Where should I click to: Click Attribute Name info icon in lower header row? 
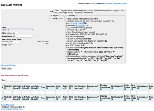tap(19, 99)
